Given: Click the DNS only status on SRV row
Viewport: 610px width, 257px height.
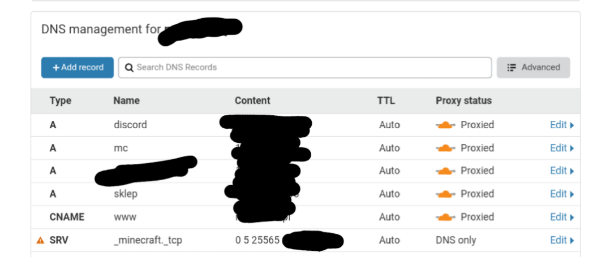Looking at the screenshot, I should pos(456,240).
